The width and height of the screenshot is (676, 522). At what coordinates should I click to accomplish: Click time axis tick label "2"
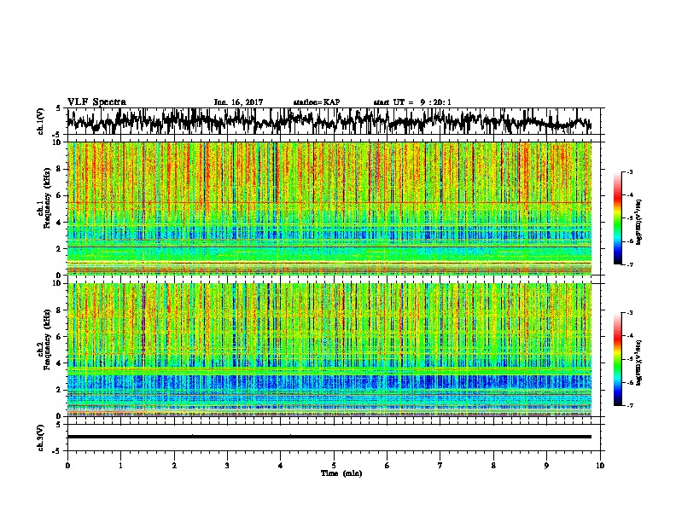[x=174, y=465]
